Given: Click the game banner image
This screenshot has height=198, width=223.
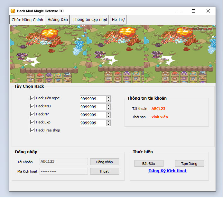Looking at the screenshot, I should tap(113, 54).
